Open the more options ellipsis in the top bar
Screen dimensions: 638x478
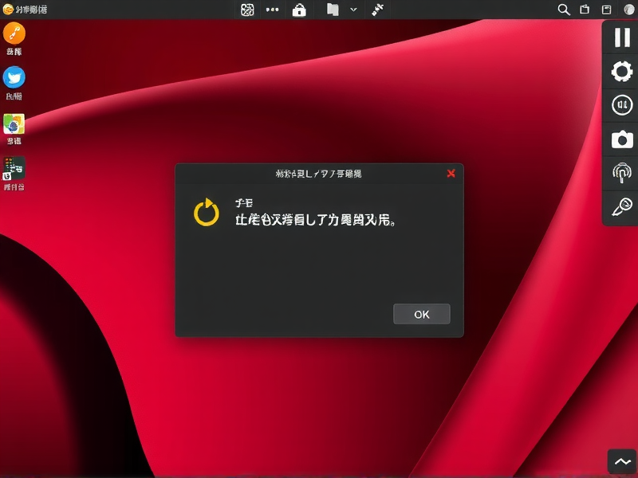pyautogui.click(x=272, y=10)
